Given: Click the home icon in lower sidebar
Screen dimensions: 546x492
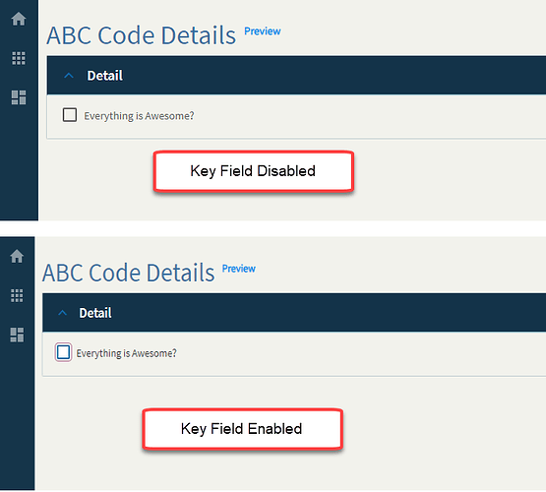Looking at the screenshot, I should 17,256.
